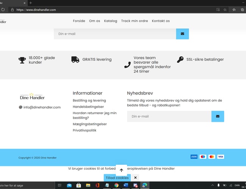246x189 pixels.
Task: Click Tillad cookies button
Action: coord(117,178)
